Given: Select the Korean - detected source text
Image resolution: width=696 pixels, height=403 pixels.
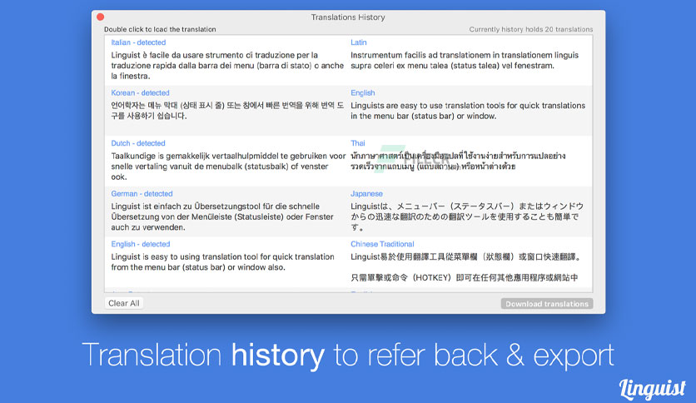Looking at the screenshot, I should pos(227,111).
